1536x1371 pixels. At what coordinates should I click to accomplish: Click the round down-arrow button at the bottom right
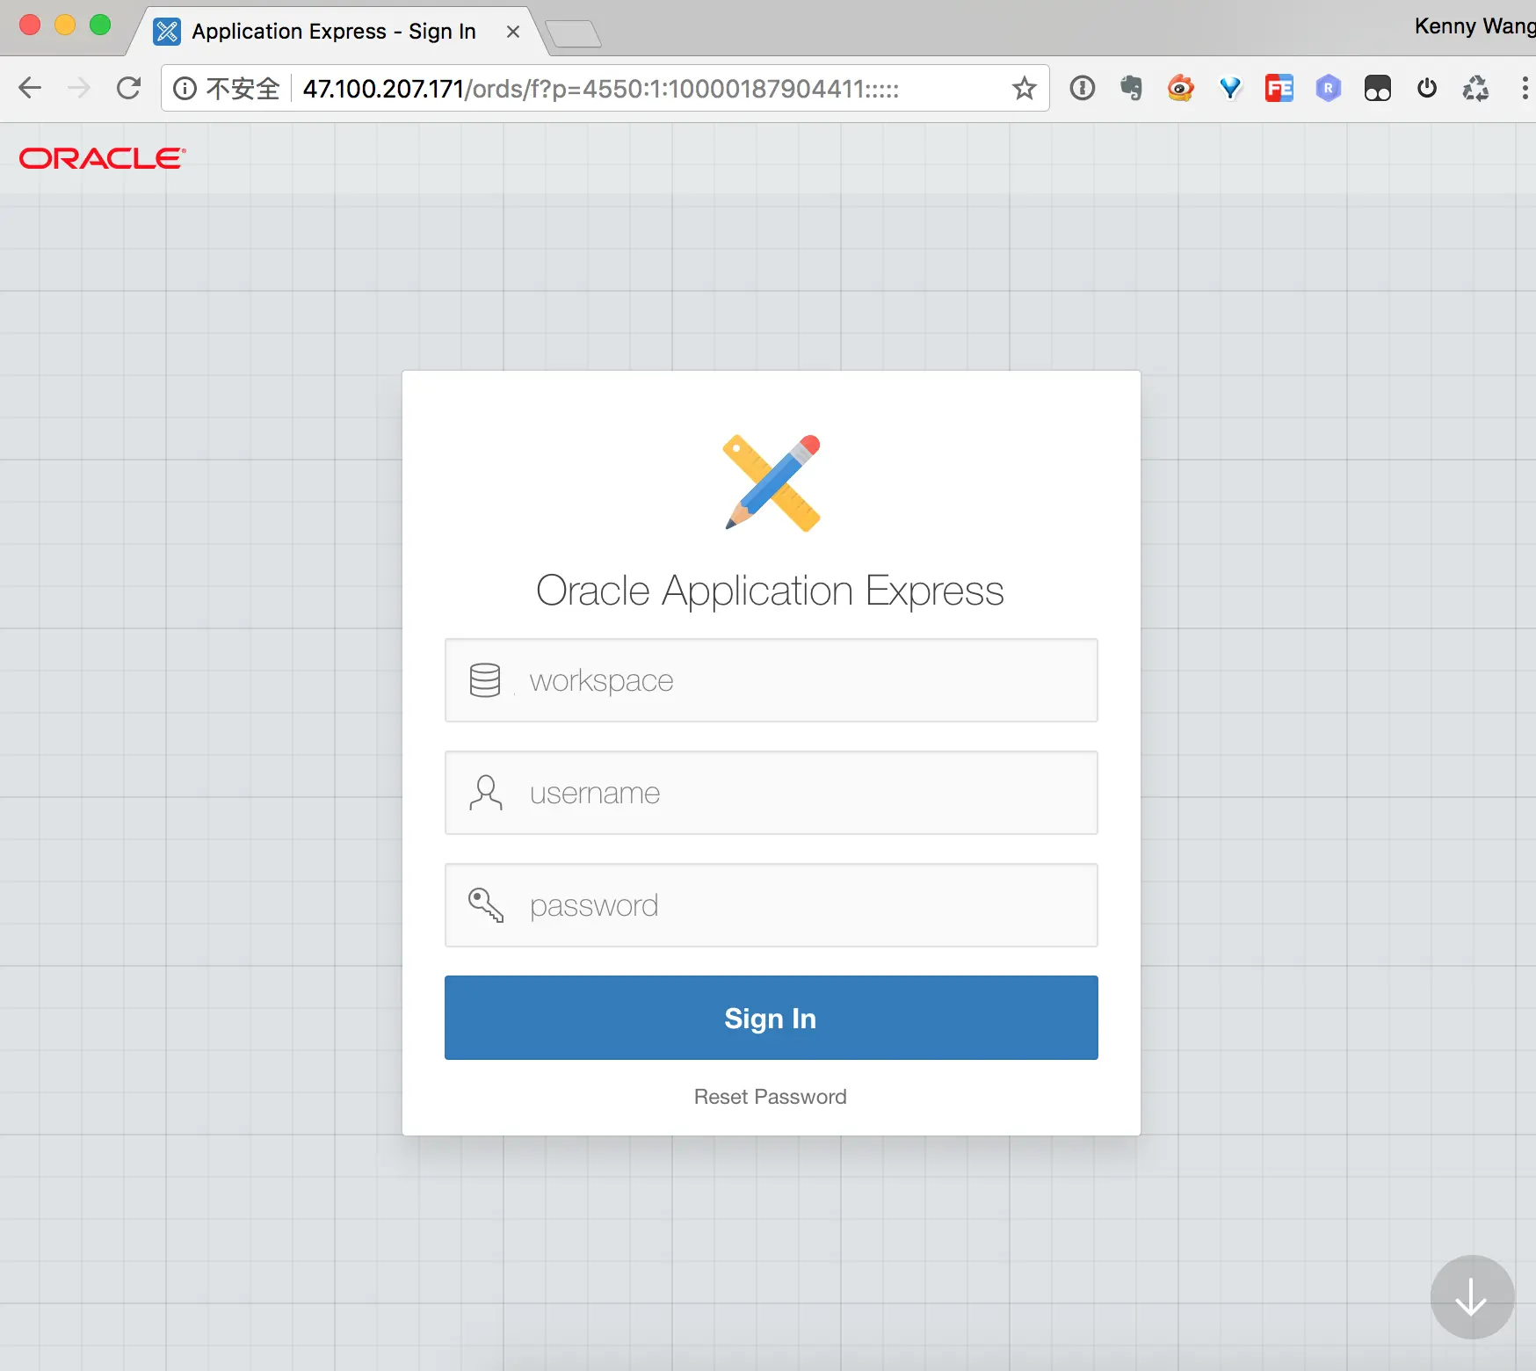click(x=1472, y=1297)
